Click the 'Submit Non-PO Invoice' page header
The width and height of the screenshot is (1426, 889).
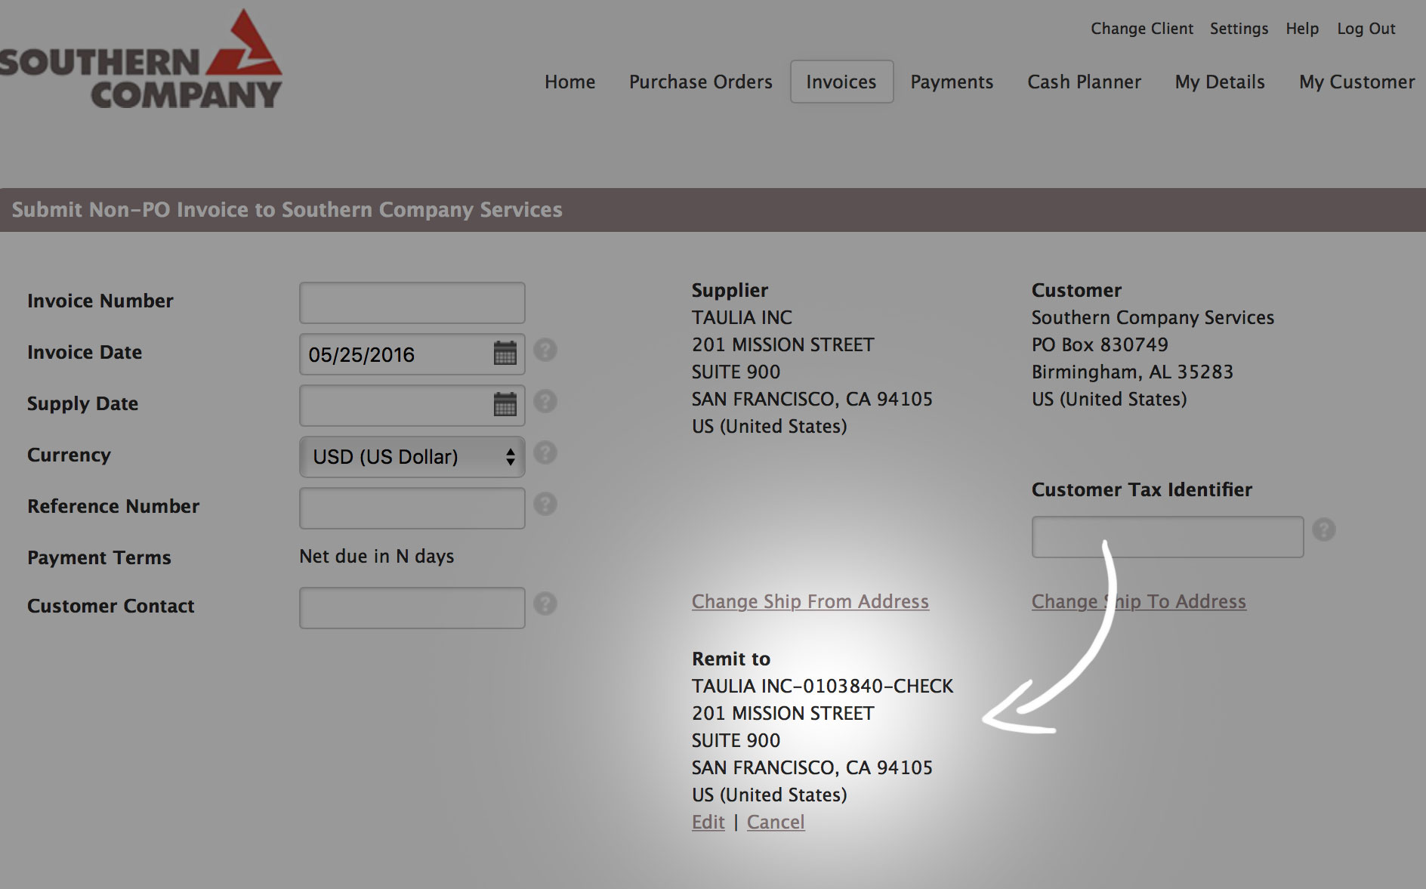coord(287,210)
